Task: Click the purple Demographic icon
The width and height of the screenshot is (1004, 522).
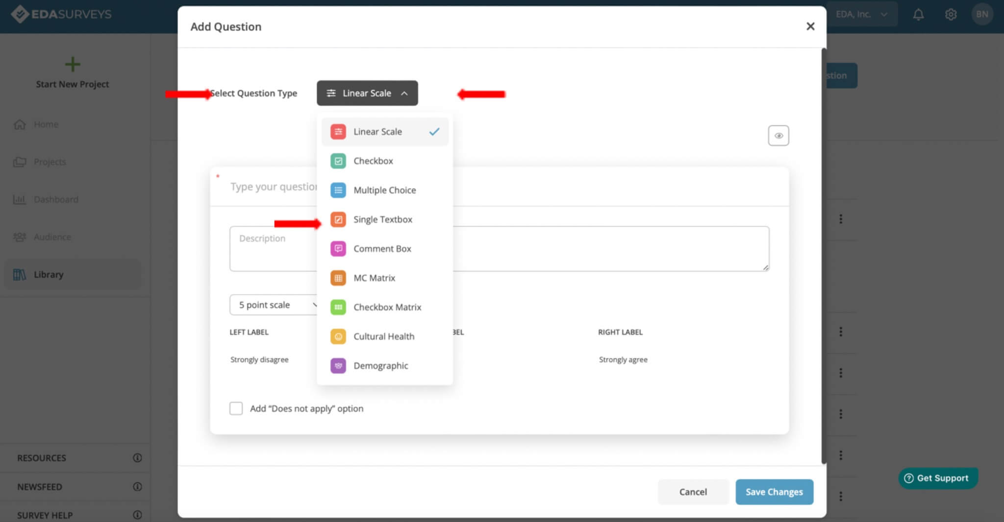Action: click(x=338, y=366)
